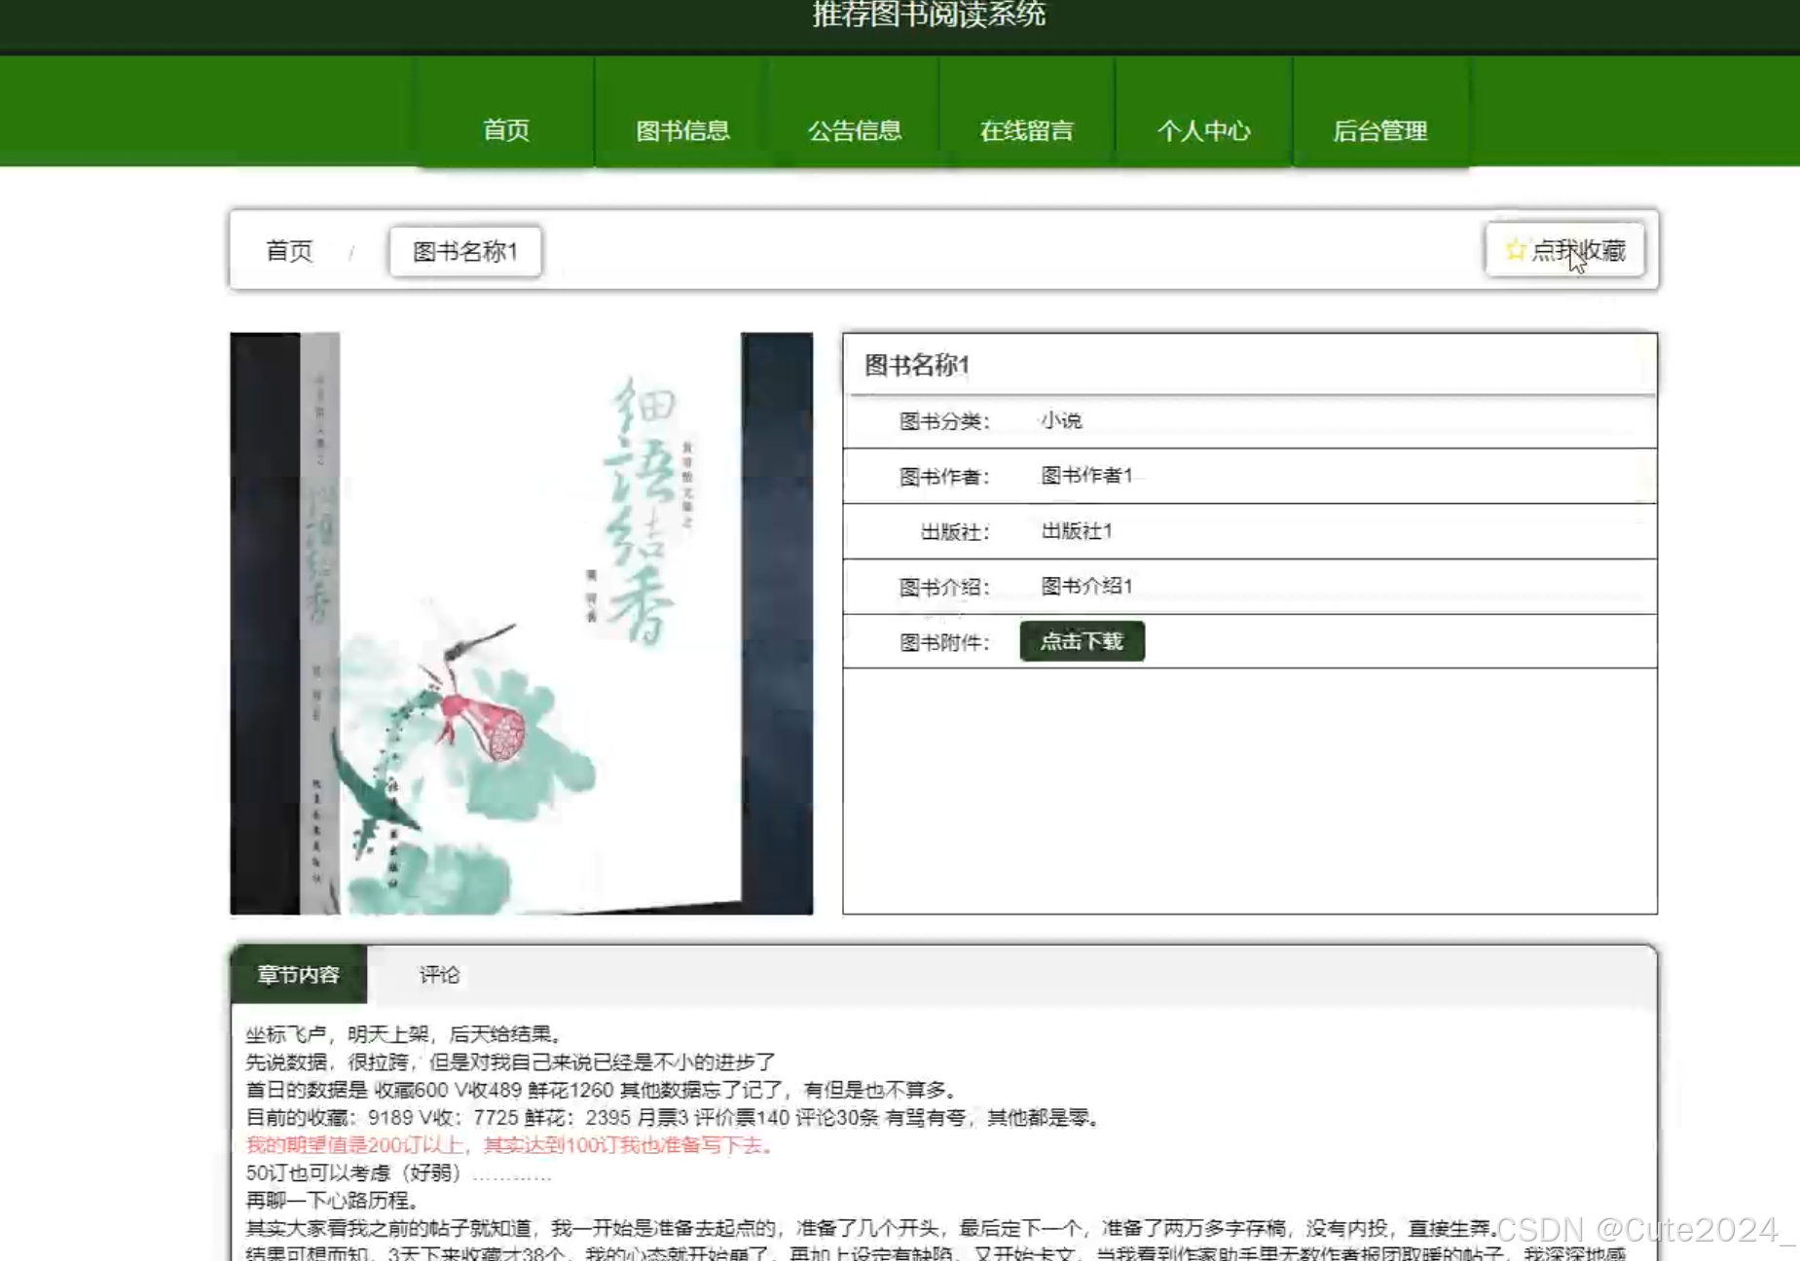Image resolution: width=1800 pixels, height=1261 pixels.
Task: Click the line starting 坐标飞卢
Action: click(x=403, y=1033)
